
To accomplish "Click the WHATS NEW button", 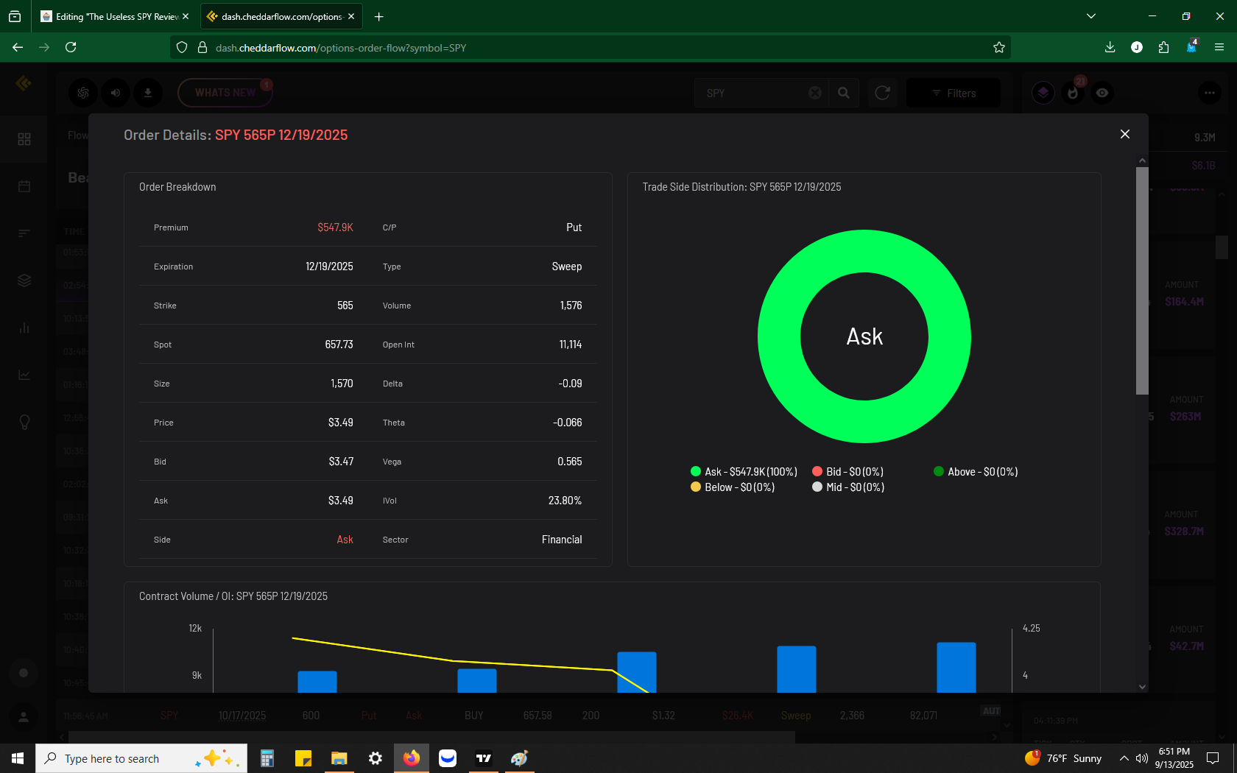I will [225, 93].
